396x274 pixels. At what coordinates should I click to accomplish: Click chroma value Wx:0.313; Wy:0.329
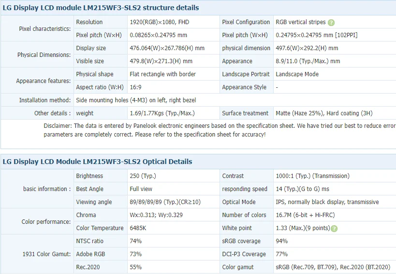[156, 215]
